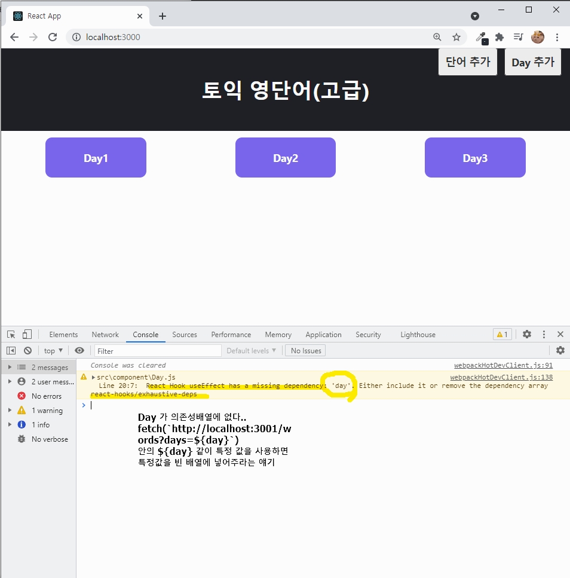Switch to the Performance tab

click(x=231, y=334)
